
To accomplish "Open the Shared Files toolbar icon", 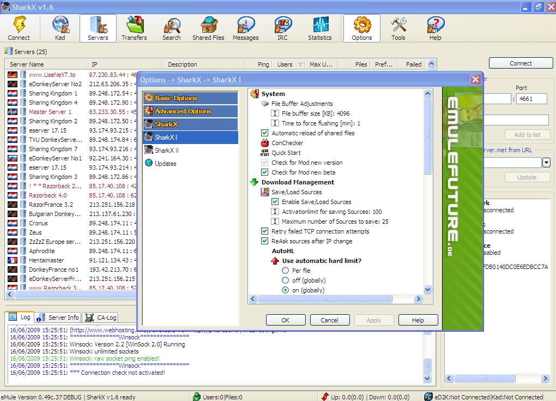I will [x=208, y=28].
